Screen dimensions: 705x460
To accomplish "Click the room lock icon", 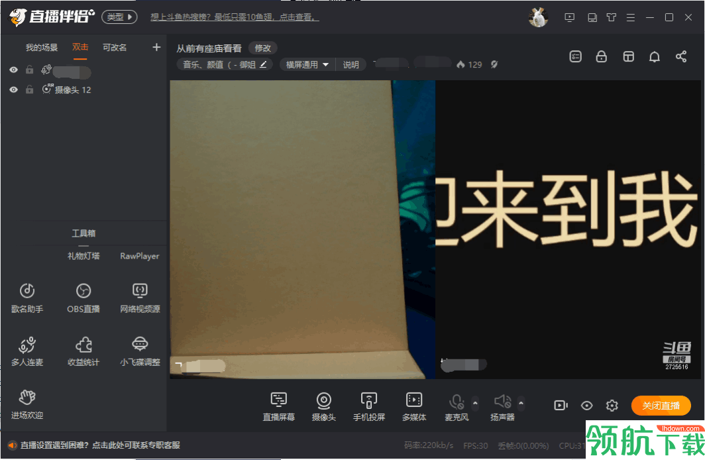I will coord(601,56).
